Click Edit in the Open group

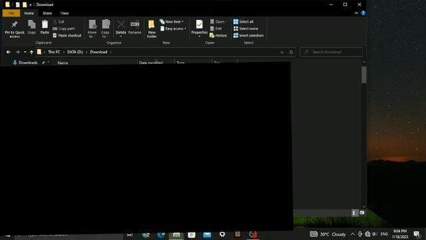(216, 29)
